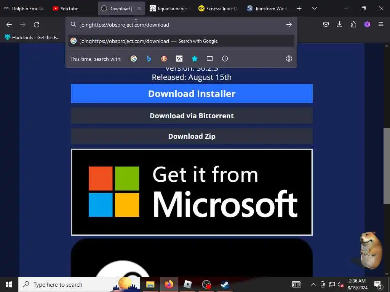Viewport: 390px width, 292px height.
Task: Open the Pocket save icon
Action: pos(326,24)
